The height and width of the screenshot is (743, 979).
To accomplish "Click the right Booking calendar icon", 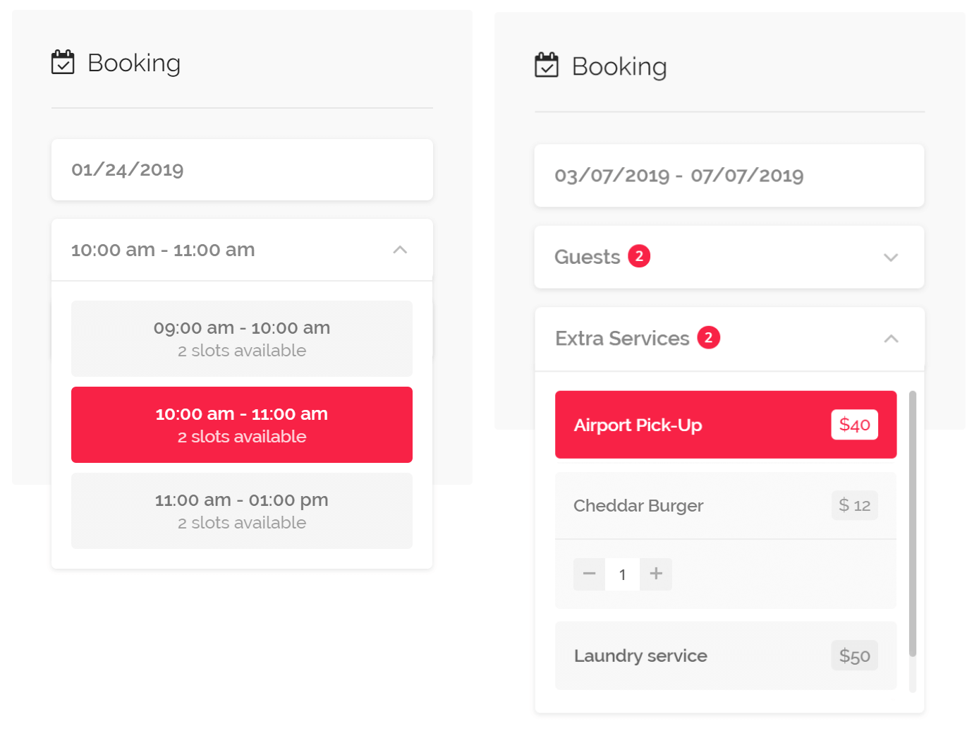I will tap(547, 65).
